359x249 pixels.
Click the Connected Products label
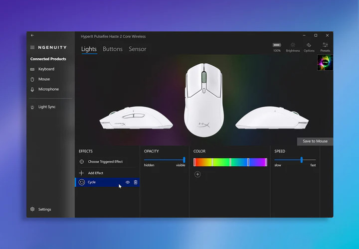pyautogui.click(x=48, y=59)
